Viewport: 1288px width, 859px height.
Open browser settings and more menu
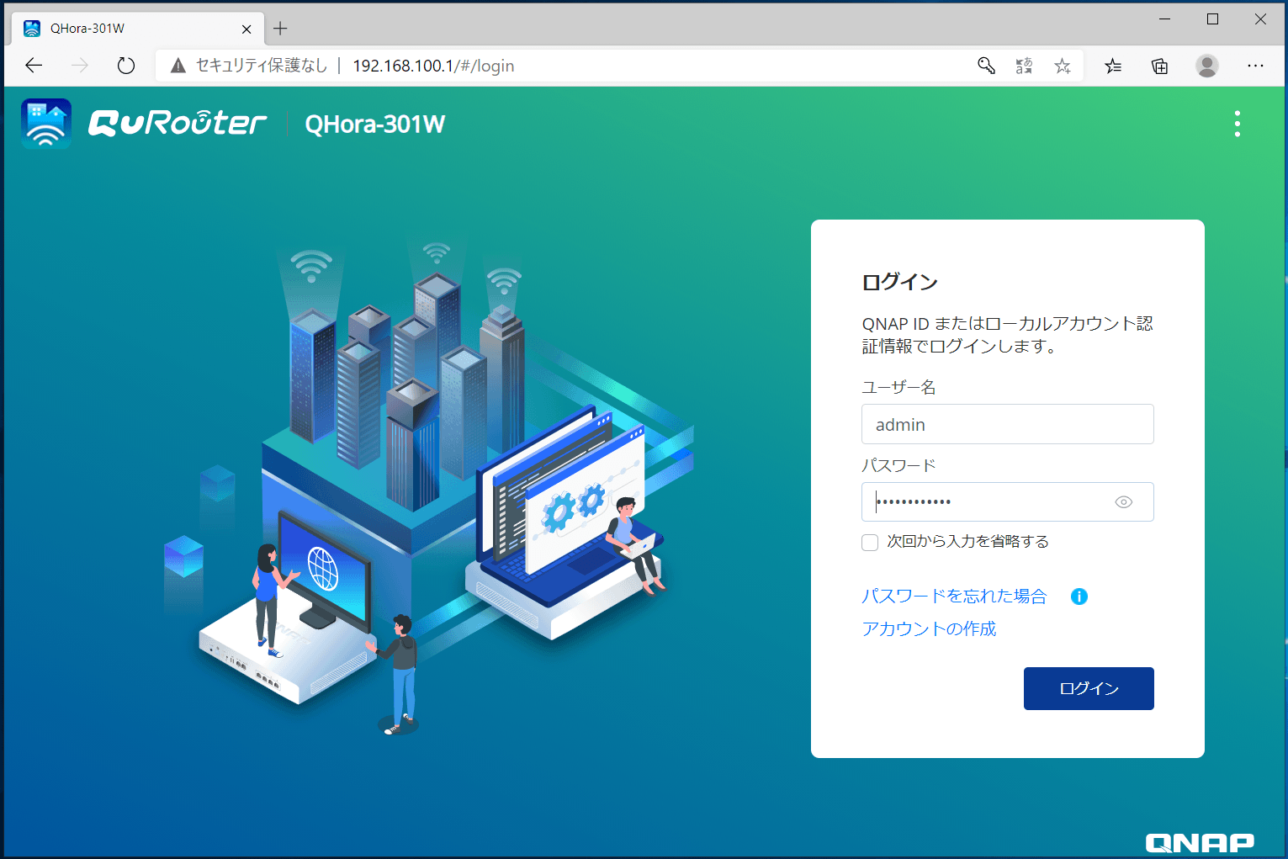coord(1255,66)
